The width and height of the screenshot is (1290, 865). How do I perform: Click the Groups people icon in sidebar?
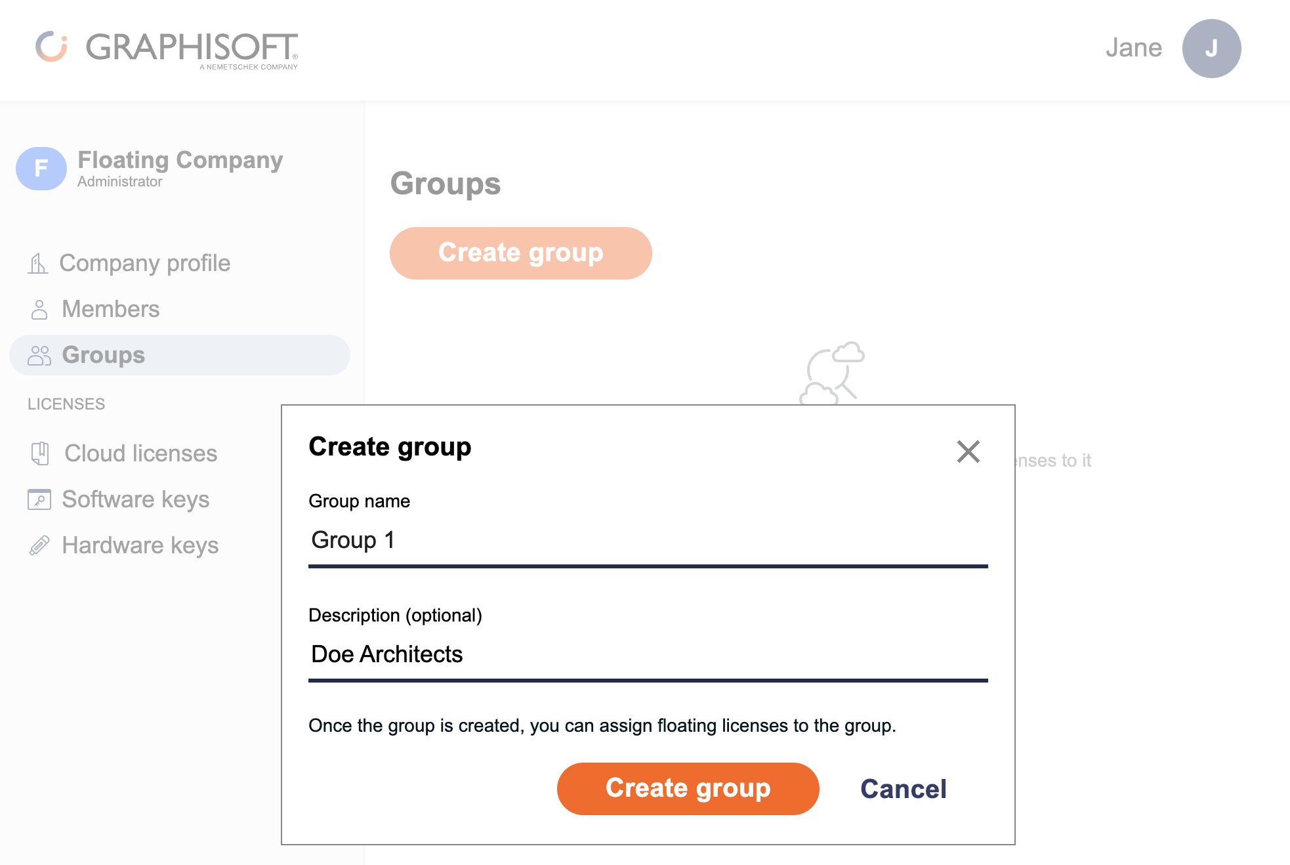click(38, 355)
